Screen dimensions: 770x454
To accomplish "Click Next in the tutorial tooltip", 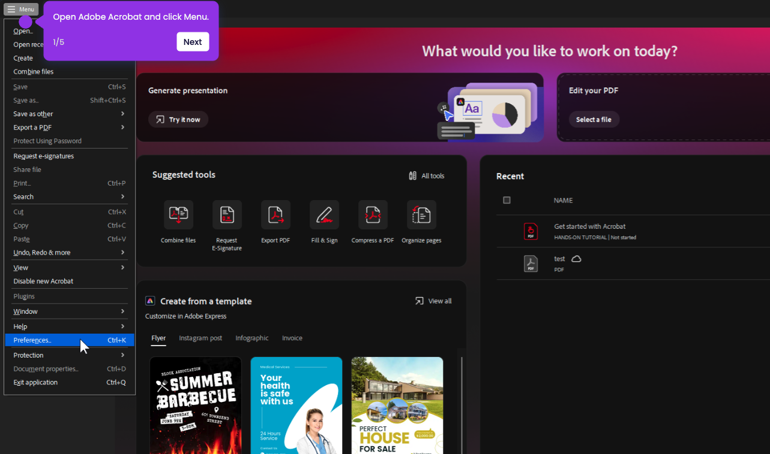I will (x=193, y=42).
